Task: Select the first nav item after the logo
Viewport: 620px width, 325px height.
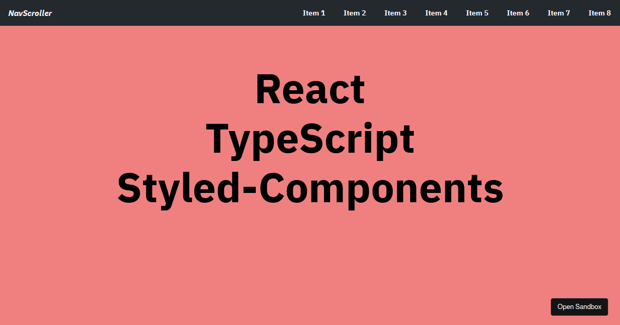Action: 314,13
